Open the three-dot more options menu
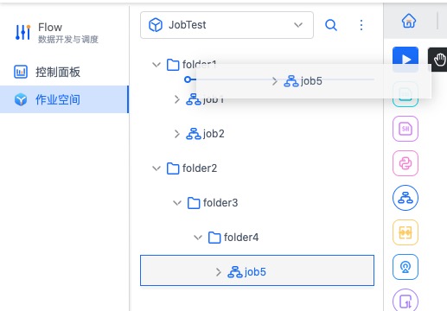447x311 pixels. (361, 25)
